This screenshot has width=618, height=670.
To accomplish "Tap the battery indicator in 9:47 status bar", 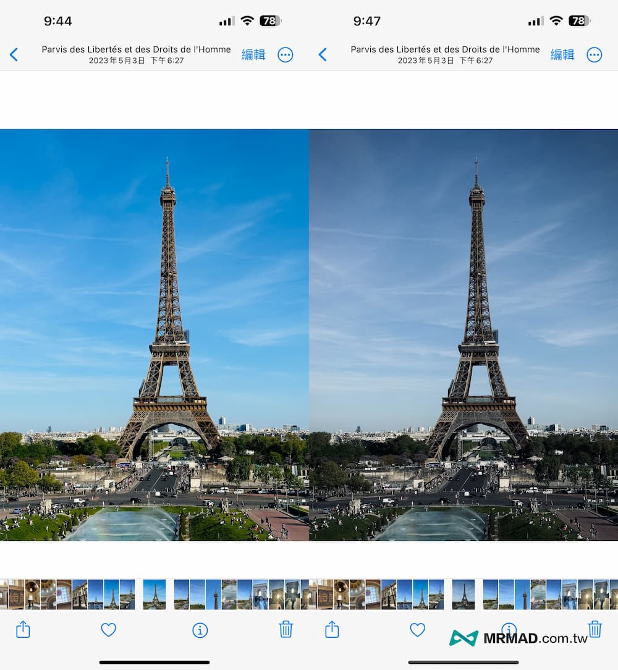I will tap(579, 20).
